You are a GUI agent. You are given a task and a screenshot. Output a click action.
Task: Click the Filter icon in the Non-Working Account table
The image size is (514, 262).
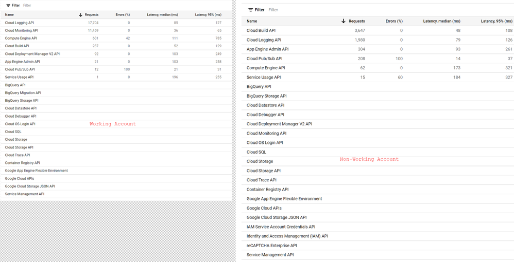click(251, 10)
